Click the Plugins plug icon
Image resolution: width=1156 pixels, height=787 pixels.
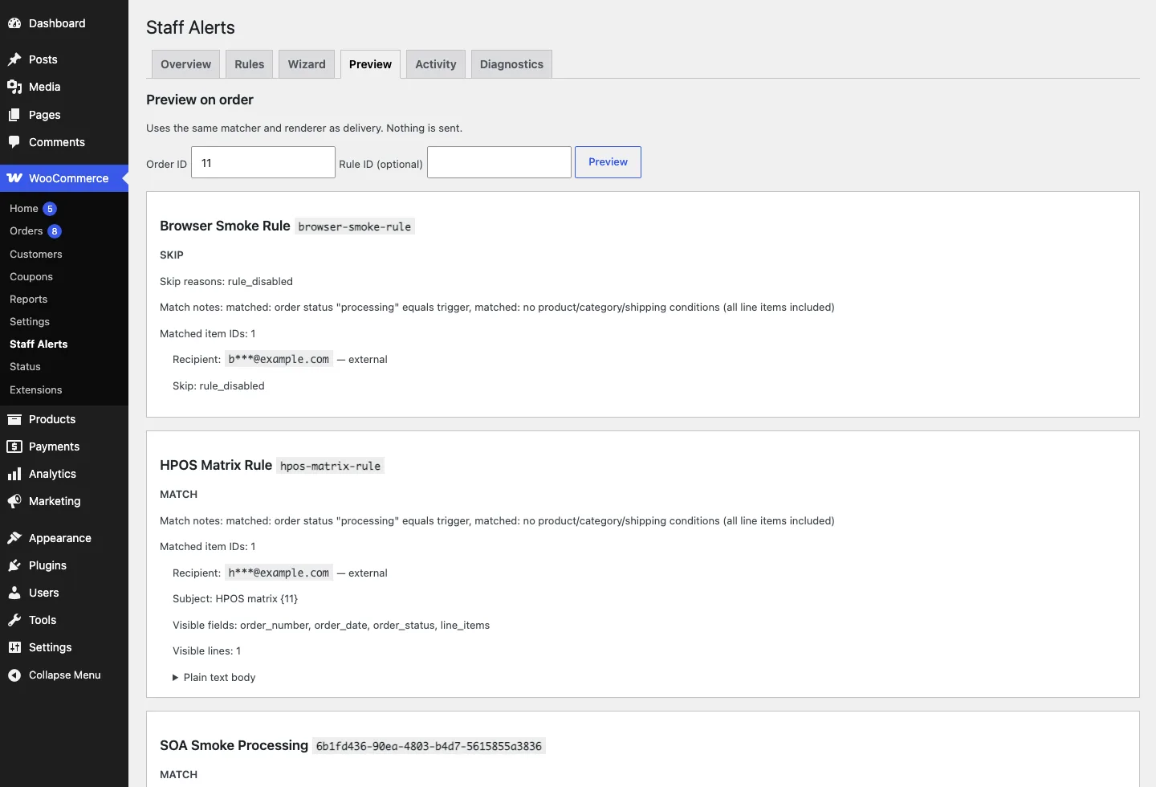[14, 565]
